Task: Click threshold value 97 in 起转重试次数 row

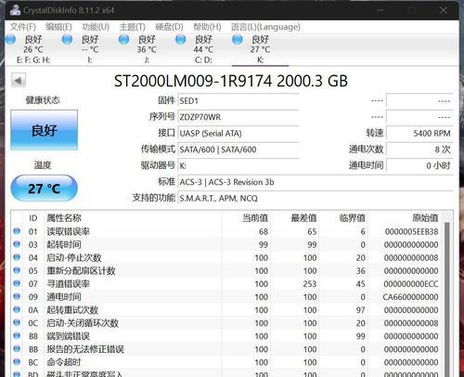Action: pyautogui.click(x=361, y=310)
